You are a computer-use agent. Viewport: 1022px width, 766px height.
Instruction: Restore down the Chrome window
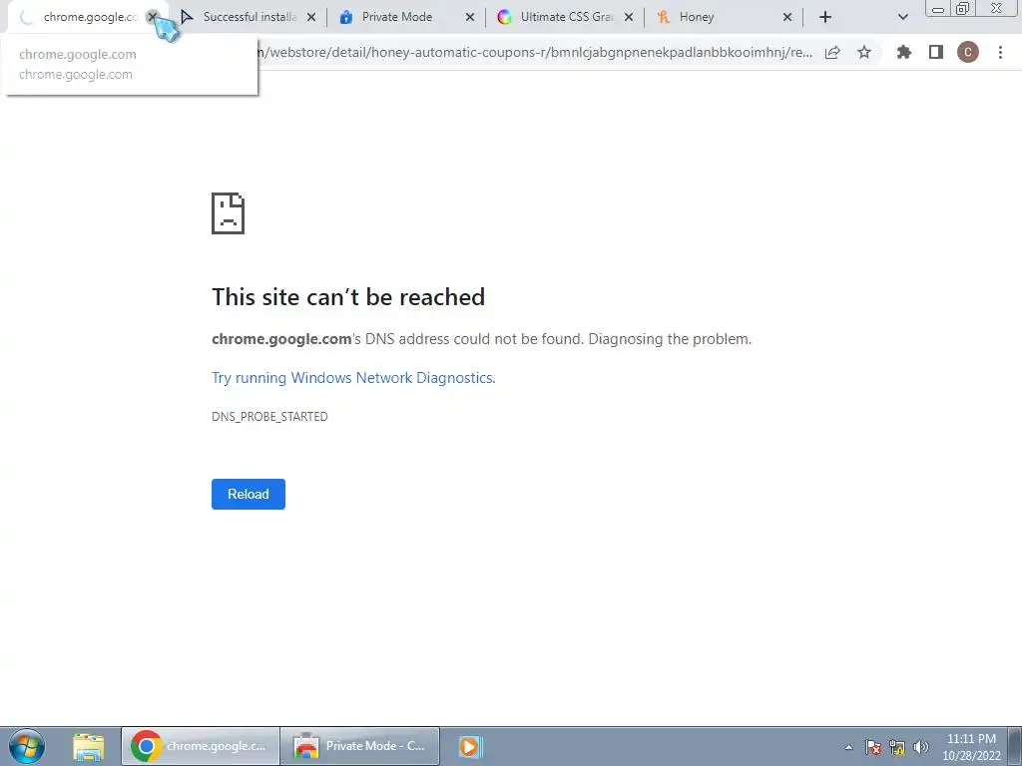[963, 8]
